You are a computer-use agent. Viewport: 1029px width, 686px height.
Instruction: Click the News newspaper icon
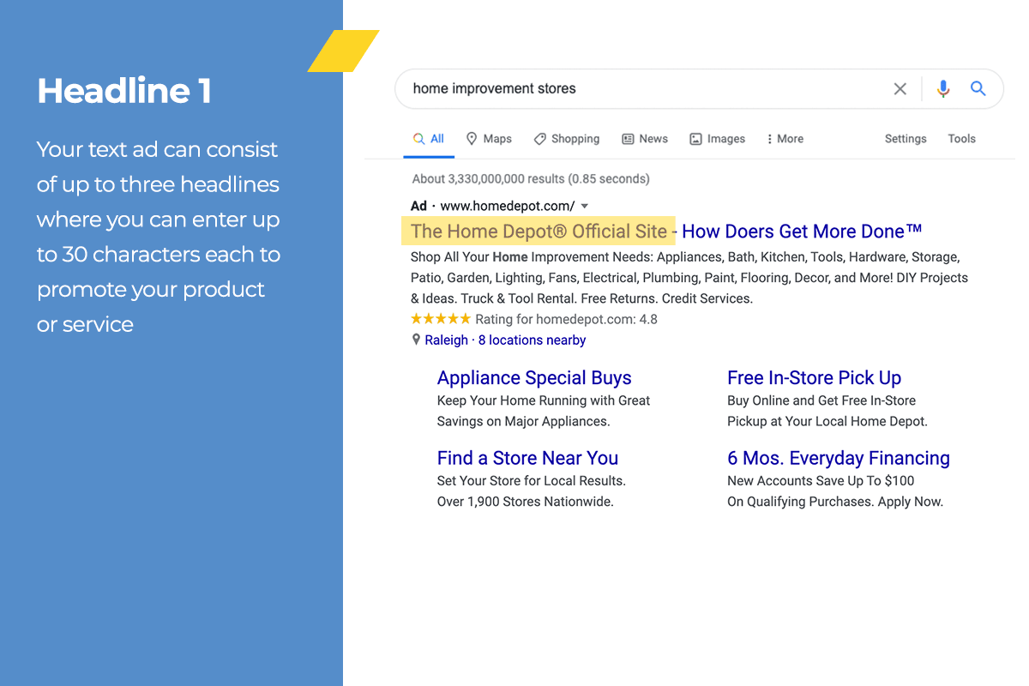click(628, 139)
